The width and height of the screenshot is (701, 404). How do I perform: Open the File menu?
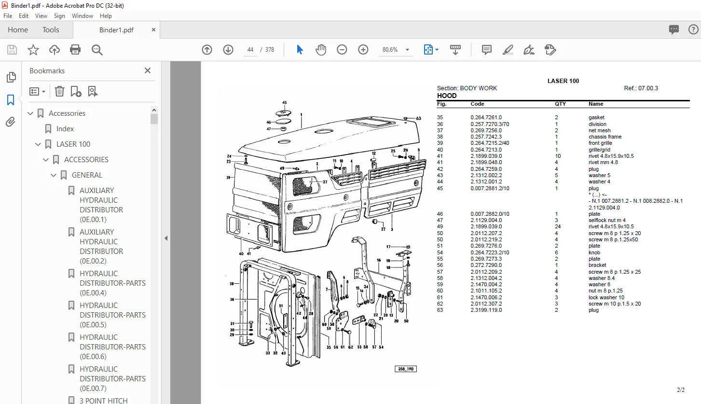point(8,16)
